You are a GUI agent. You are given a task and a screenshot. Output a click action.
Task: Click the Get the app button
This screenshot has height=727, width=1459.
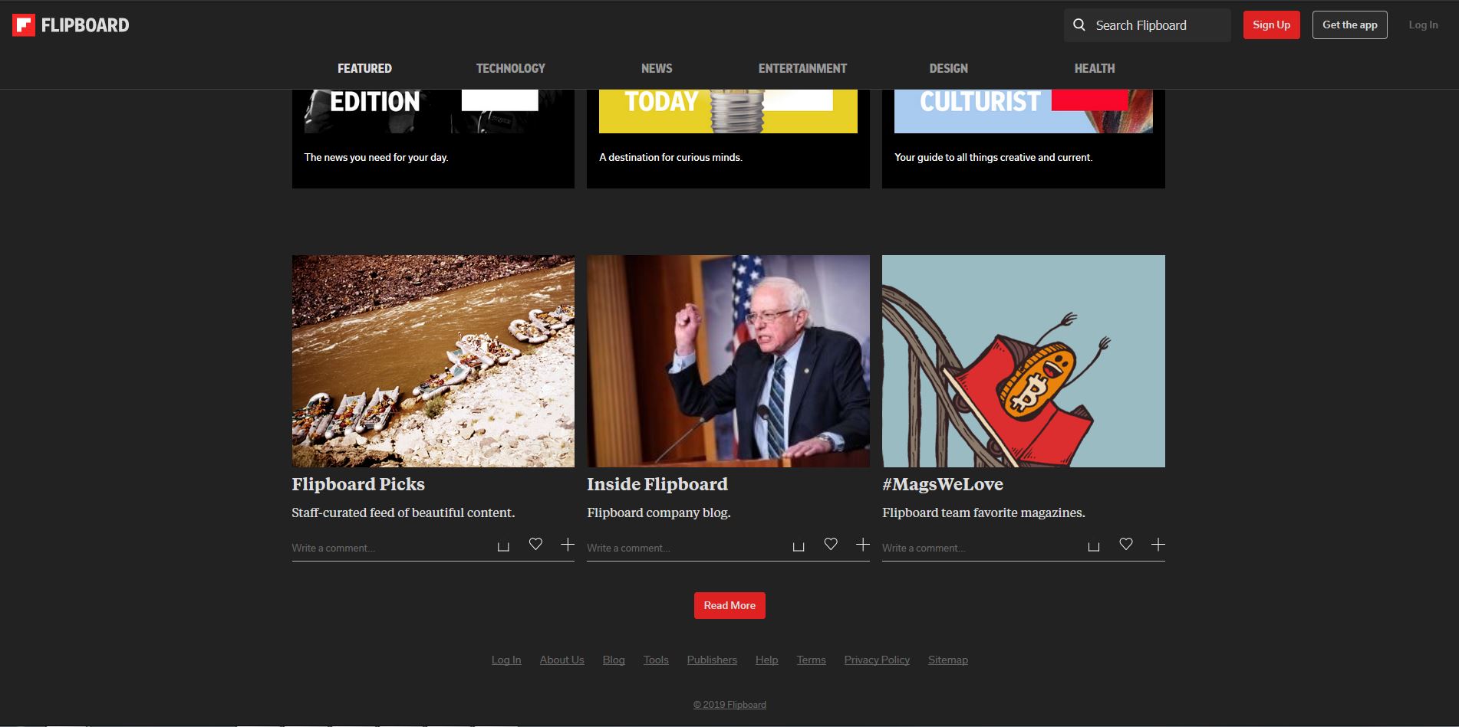tap(1349, 25)
